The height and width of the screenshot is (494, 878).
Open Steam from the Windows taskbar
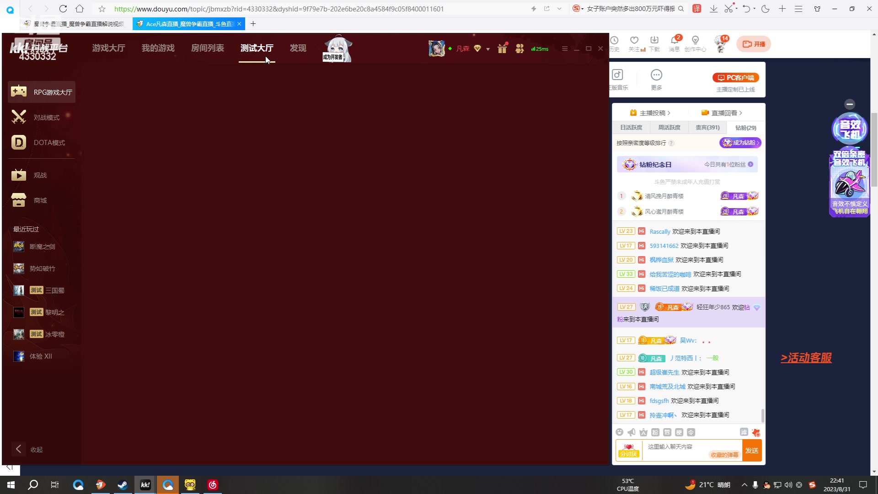[x=123, y=485]
